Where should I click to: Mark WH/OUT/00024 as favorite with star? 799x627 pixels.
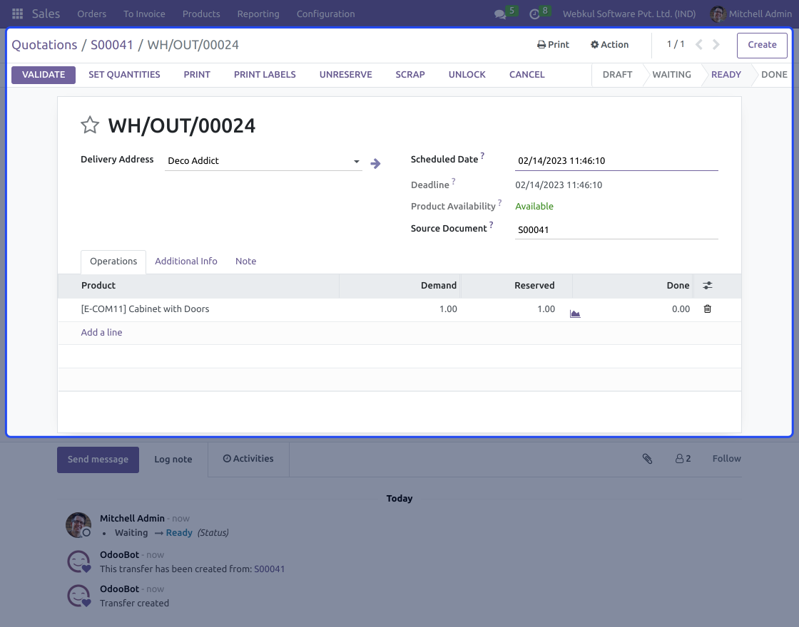tap(90, 125)
